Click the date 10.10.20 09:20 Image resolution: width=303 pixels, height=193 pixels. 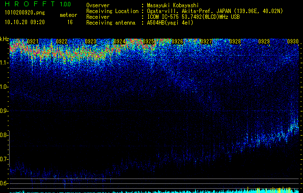pos(25,22)
